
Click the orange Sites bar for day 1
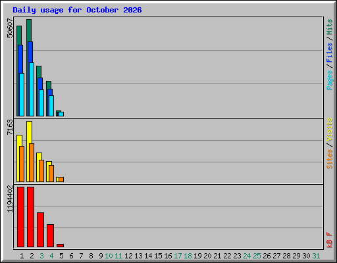coord(22,164)
